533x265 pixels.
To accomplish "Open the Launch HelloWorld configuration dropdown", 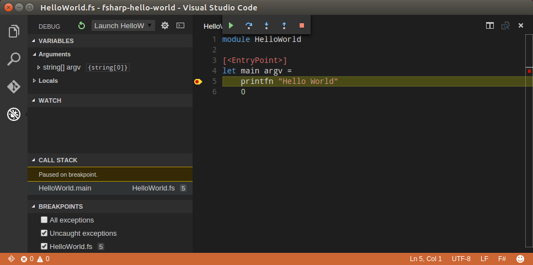I will (x=123, y=25).
